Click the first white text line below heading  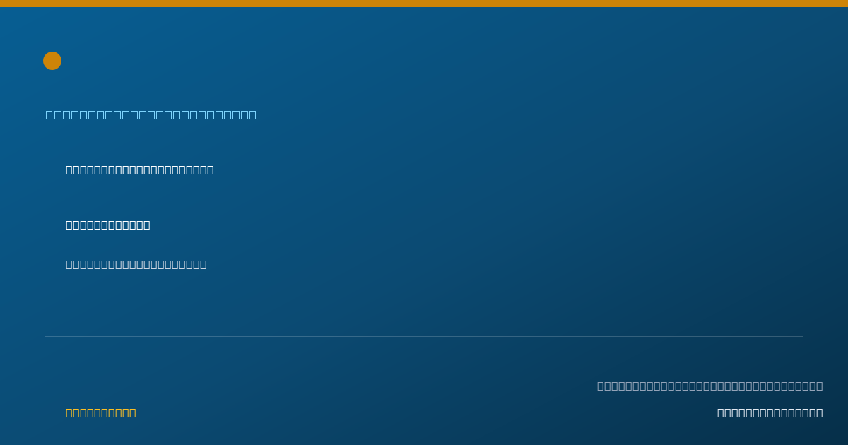click(x=140, y=170)
